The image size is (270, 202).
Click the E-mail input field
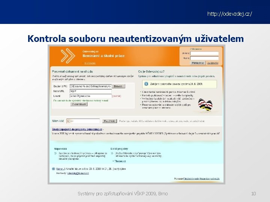coord(91,96)
